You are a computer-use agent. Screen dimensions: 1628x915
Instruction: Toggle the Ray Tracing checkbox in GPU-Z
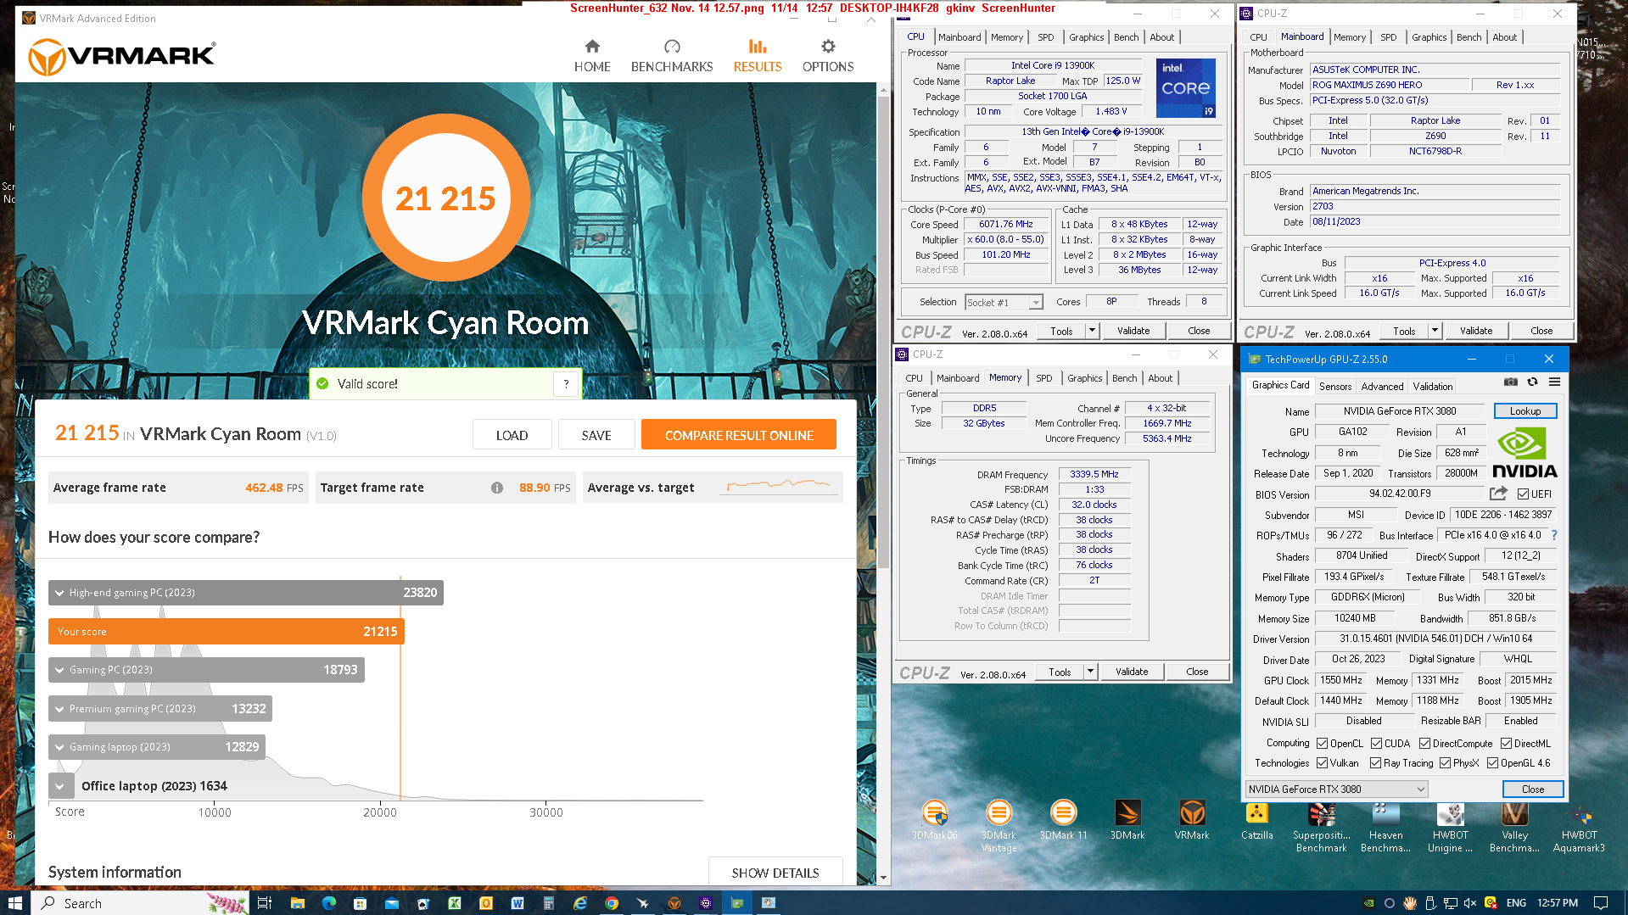(1375, 763)
